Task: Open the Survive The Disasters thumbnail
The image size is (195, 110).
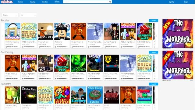Action: click(x=144, y=95)
